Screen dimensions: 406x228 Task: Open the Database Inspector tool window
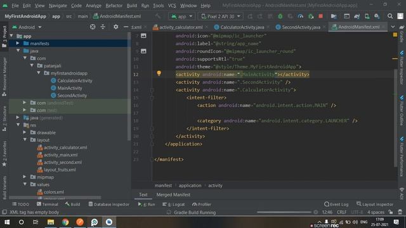click(x=108, y=204)
